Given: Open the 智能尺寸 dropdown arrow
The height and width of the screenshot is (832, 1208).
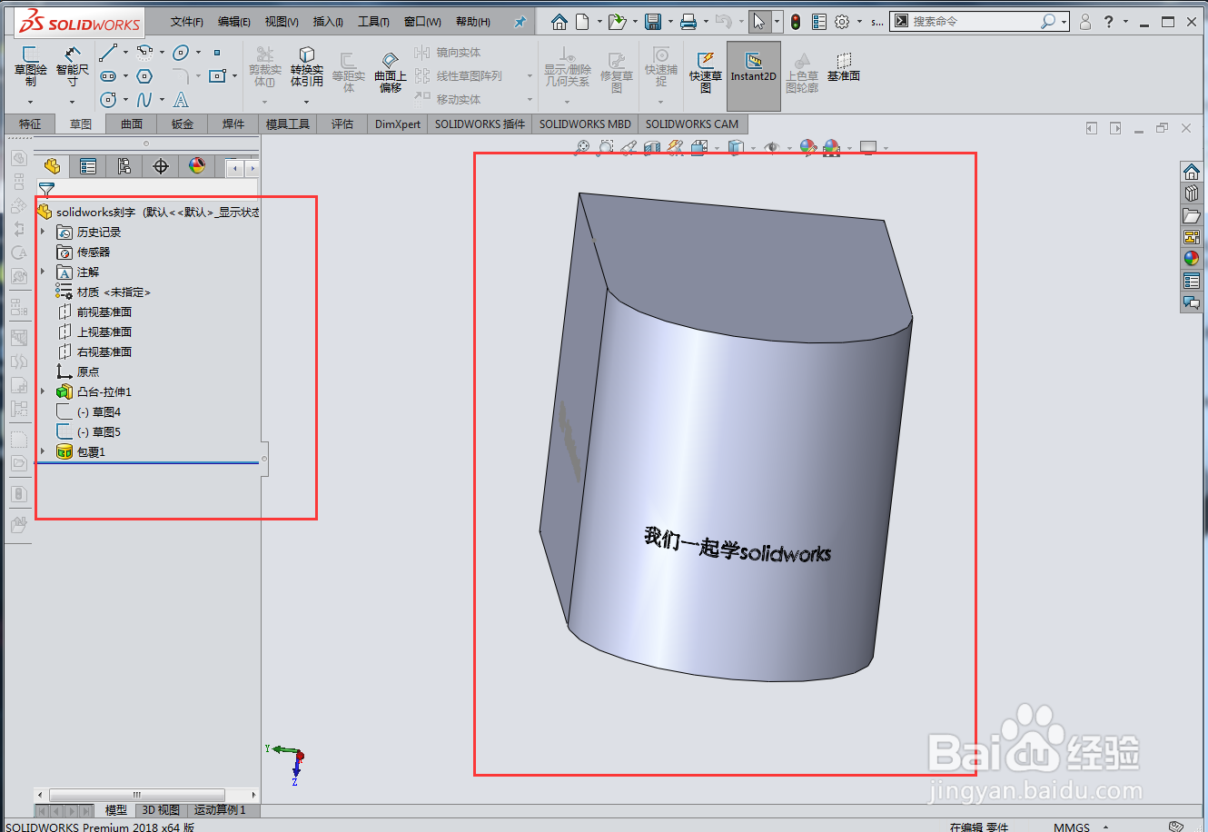Looking at the screenshot, I should tap(73, 102).
